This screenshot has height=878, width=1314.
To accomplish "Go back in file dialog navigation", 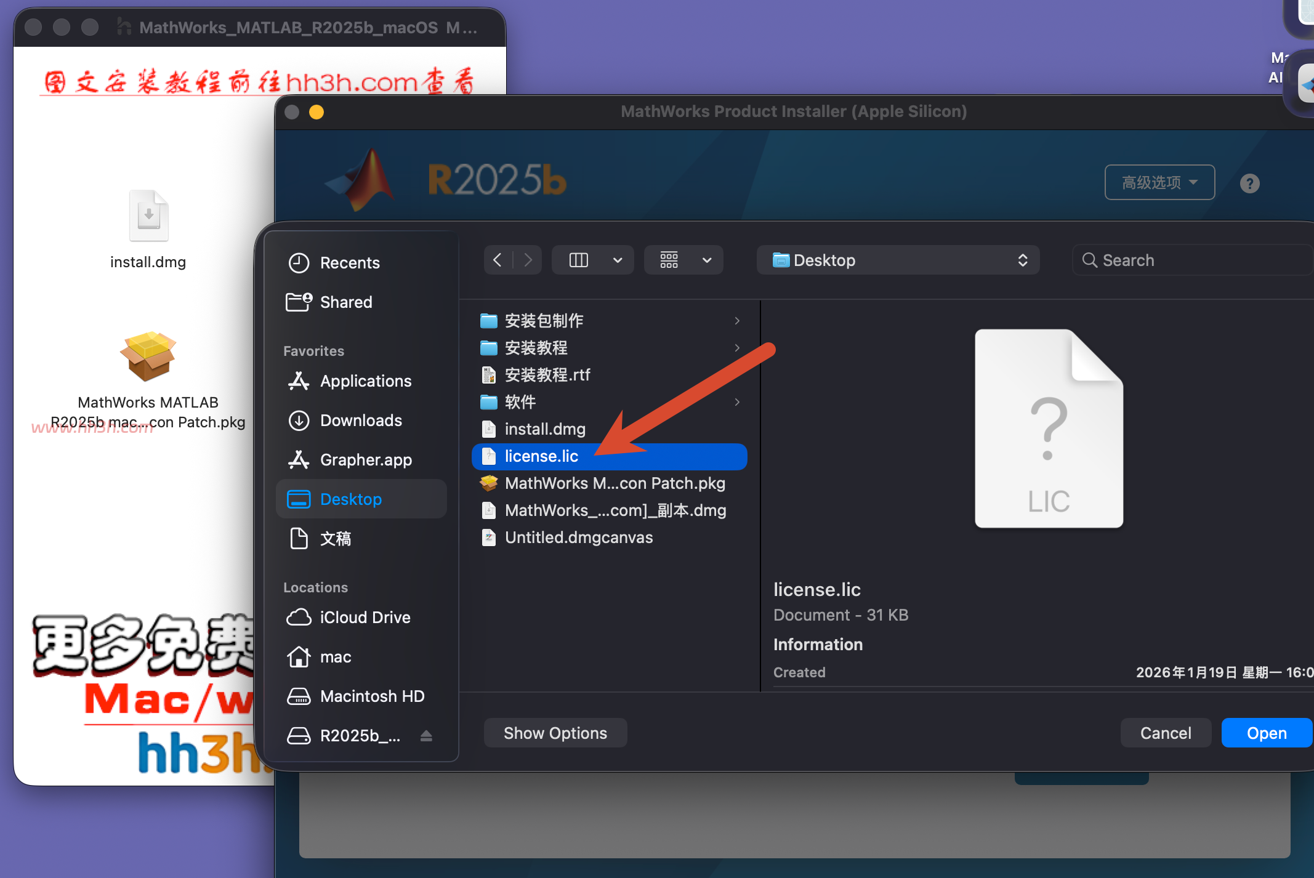I will pos(498,260).
